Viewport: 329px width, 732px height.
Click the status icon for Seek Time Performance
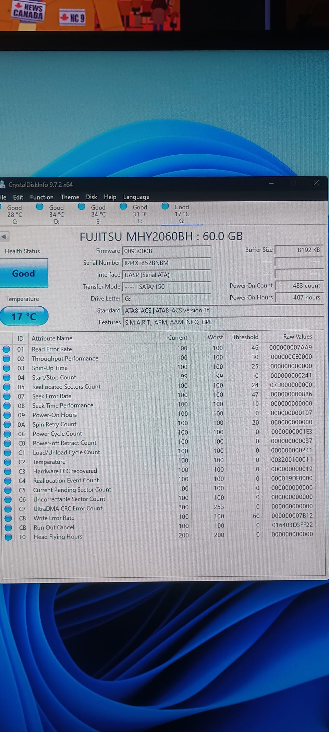click(x=7, y=405)
